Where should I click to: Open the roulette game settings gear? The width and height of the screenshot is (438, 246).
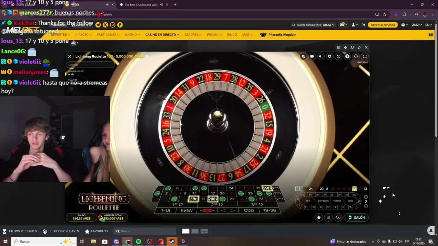[x=330, y=56]
